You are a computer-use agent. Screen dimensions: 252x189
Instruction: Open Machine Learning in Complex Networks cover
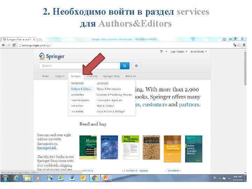(194, 149)
